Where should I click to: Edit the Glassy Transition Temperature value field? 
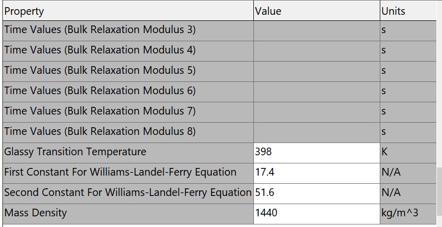[x=317, y=153]
